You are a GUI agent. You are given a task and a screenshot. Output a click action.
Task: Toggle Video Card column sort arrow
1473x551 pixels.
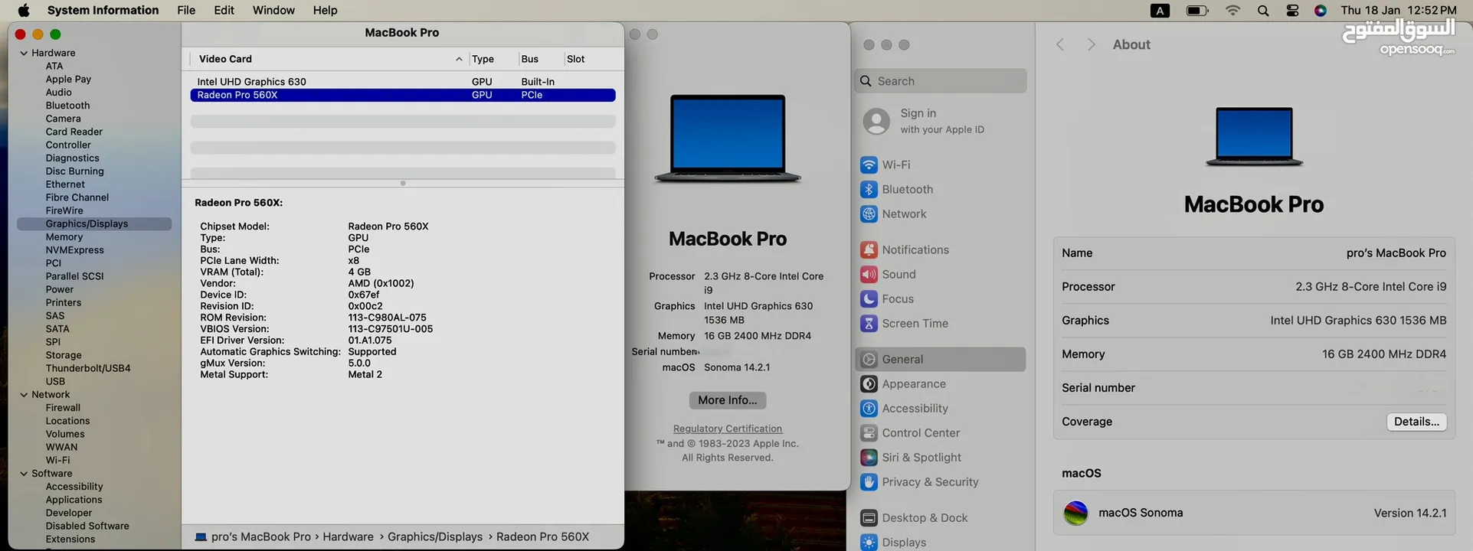(459, 59)
